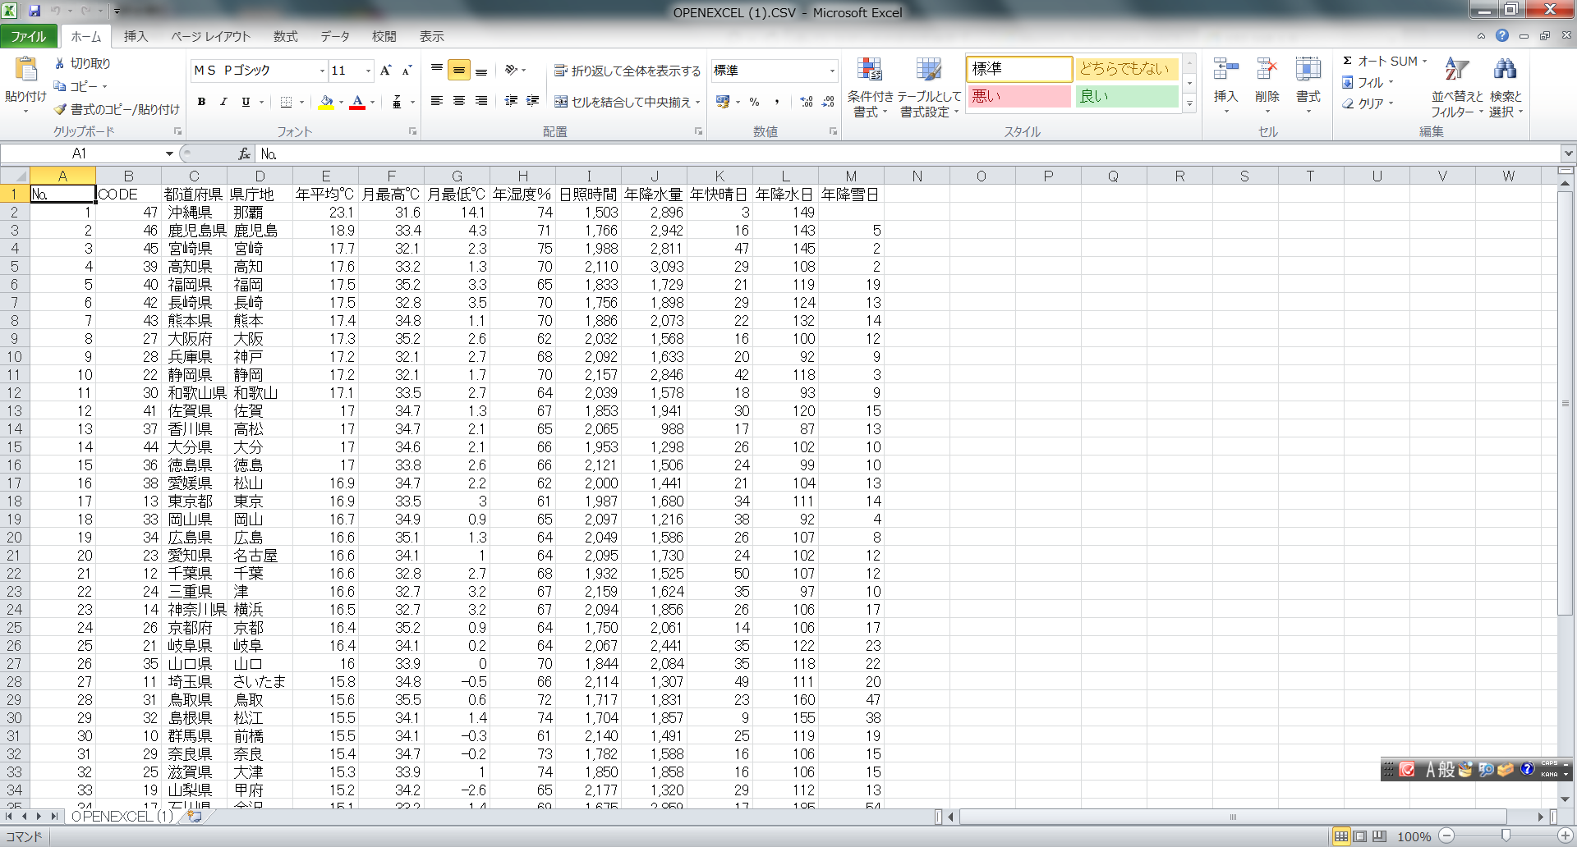Expand the number format dropdown 標準
The width and height of the screenshot is (1577, 847).
coord(831,71)
